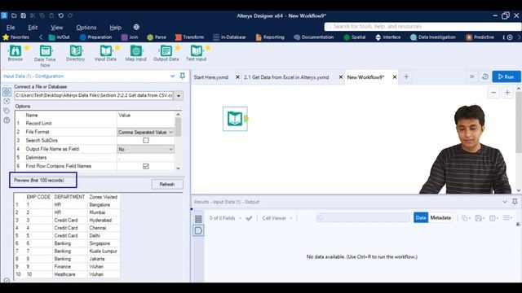Open the configuration gear sidebar icon
Viewport: 522px width, 293px height.
click(7, 92)
